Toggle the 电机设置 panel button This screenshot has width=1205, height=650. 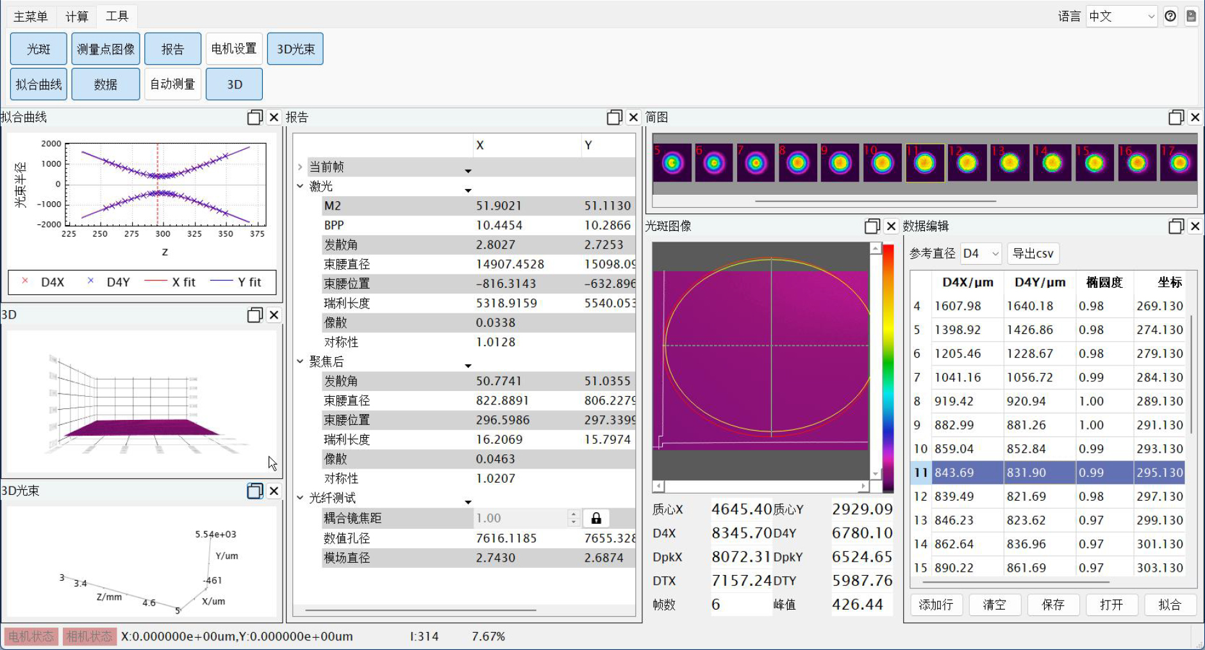234,49
